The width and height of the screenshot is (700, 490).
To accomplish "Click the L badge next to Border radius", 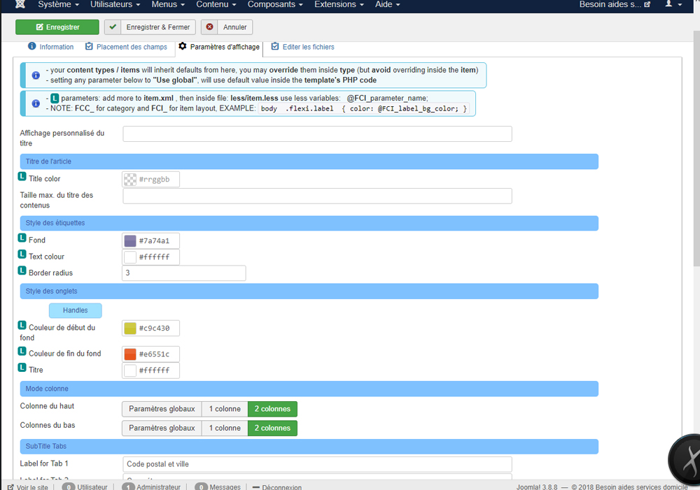I will (22, 271).
